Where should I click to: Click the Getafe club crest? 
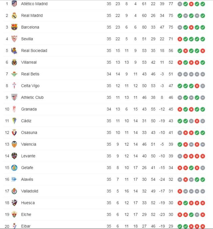pos(14,168)
